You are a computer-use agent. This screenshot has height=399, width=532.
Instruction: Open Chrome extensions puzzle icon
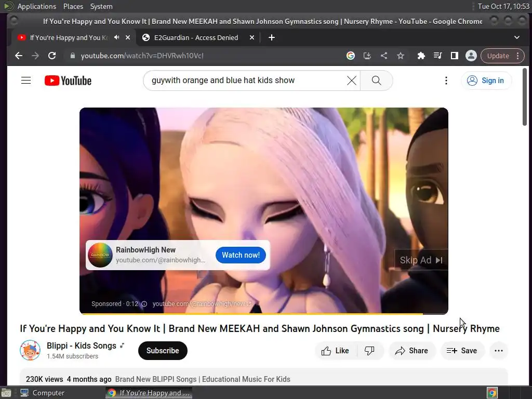(x=421, y=56)
